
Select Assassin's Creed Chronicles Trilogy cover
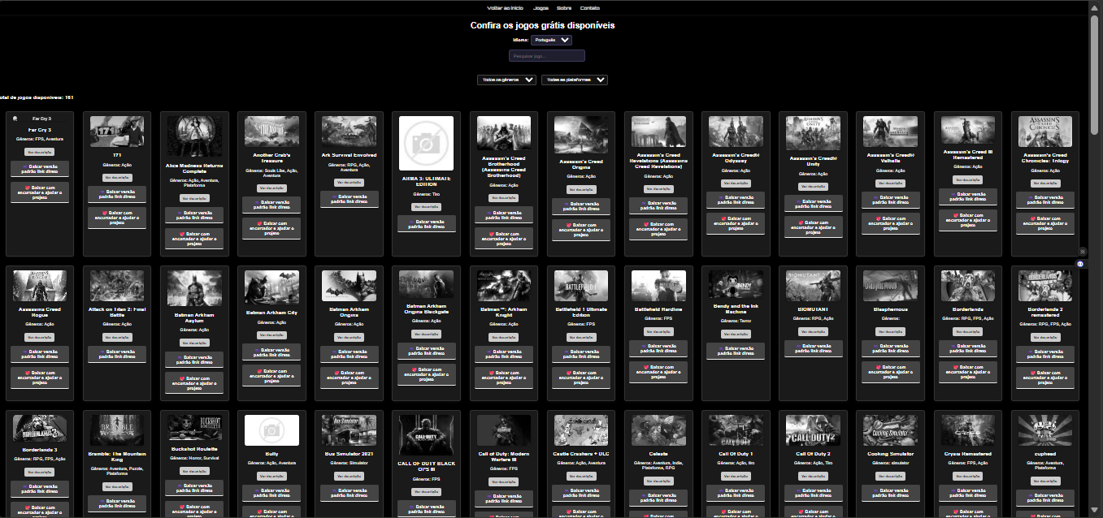click(1045, 131)
